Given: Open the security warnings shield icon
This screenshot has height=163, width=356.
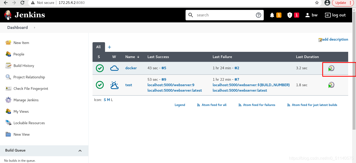Looking at the screenshot, I should click(x=290, y=15).
